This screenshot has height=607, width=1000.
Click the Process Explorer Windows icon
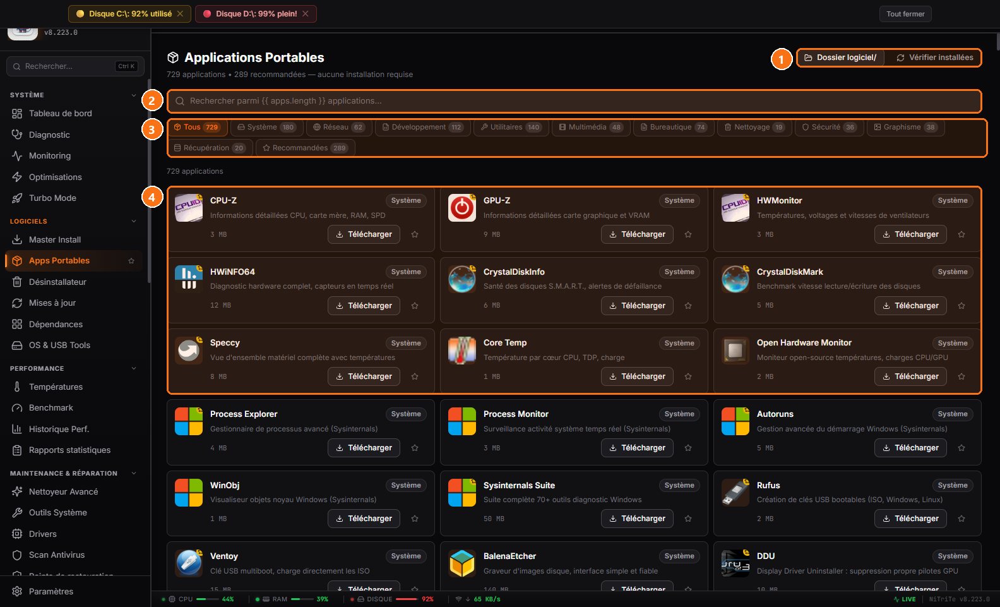coord(189,421)
